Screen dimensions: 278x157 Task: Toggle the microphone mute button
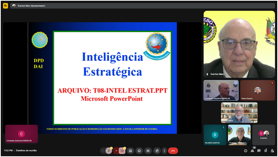[109, 151]
